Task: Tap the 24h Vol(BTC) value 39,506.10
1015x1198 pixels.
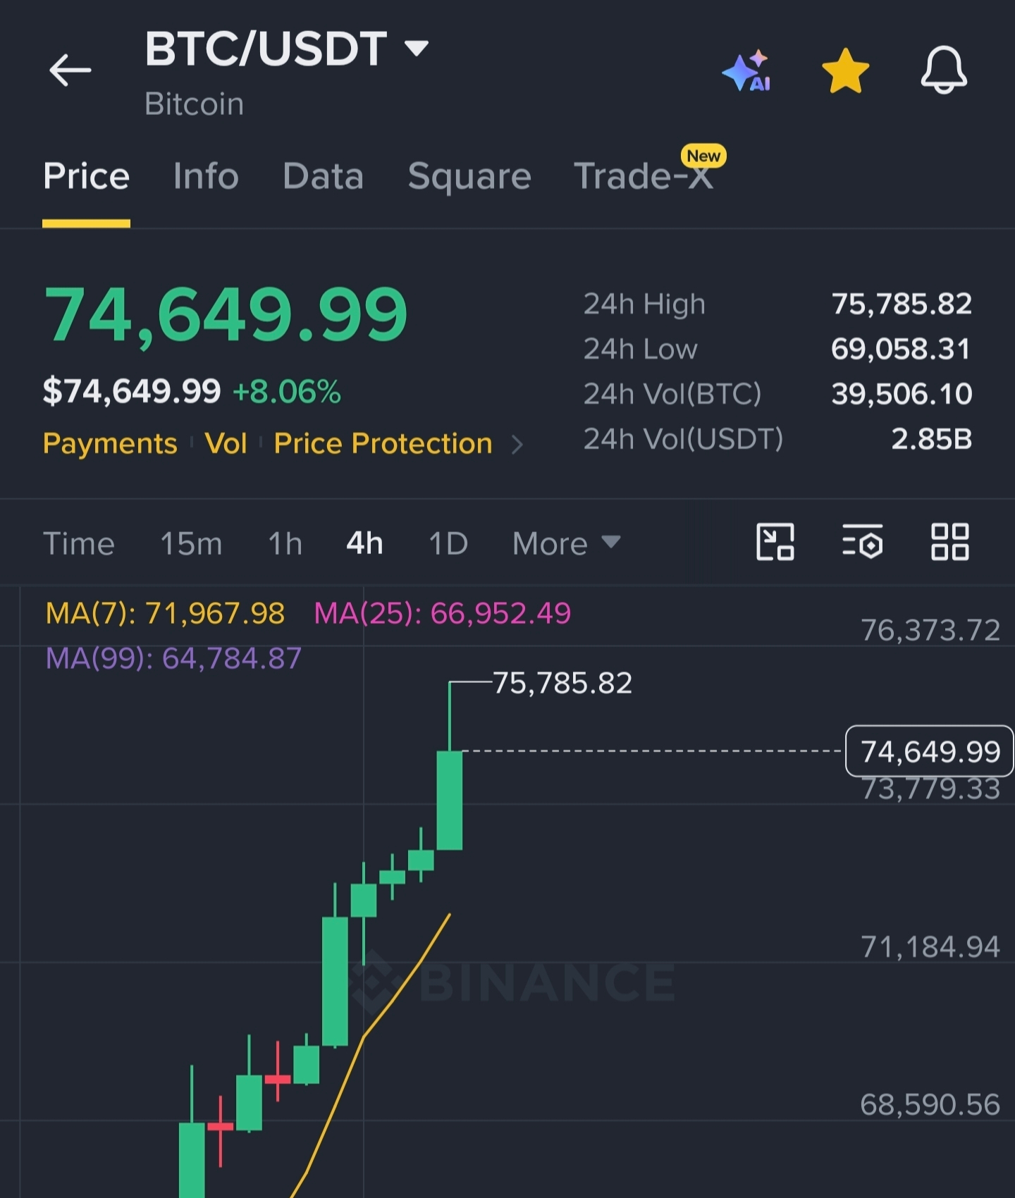Action: [902, 394]
